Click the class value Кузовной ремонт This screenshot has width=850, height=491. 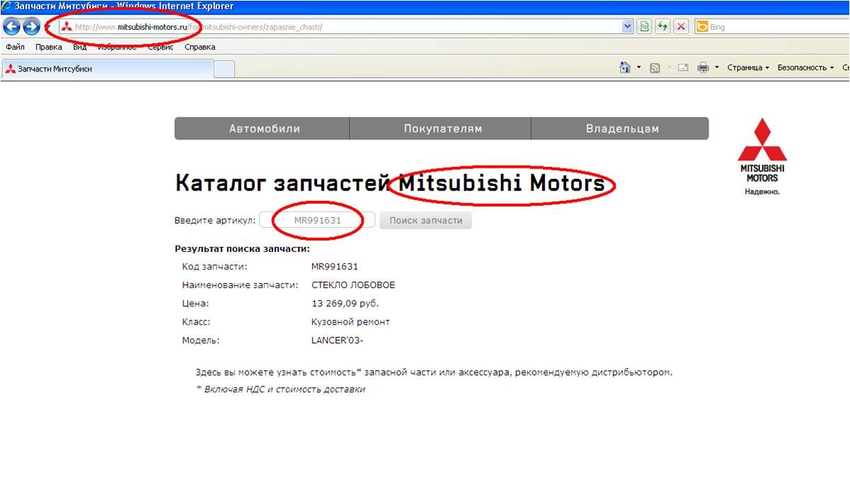tap(350, 322)
